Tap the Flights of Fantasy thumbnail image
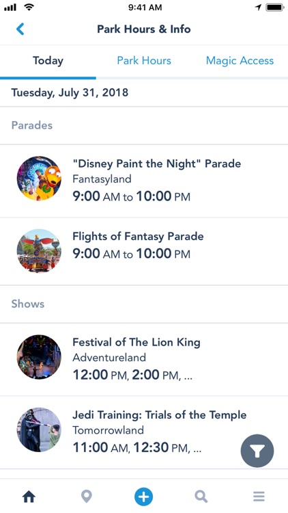Screen dimensions: 288x513 [x=39, y=250]
